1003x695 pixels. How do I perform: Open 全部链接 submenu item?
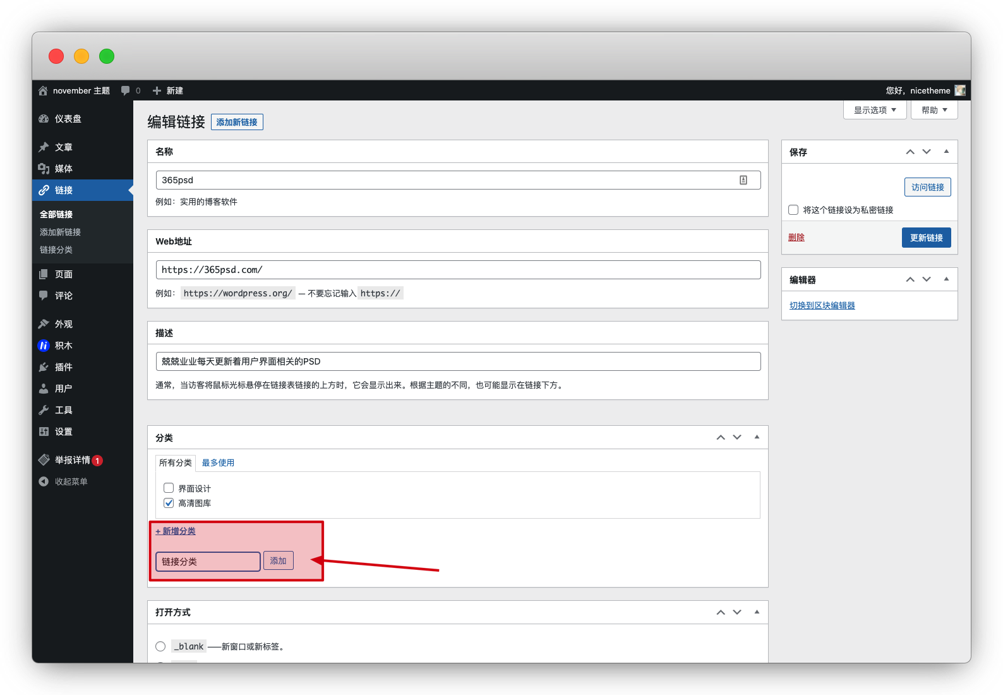point(56,215)
